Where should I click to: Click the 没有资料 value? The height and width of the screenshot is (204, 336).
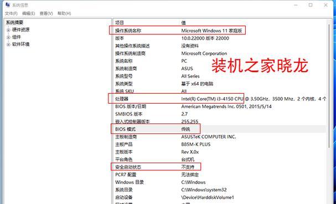click(x=190, y=46)
